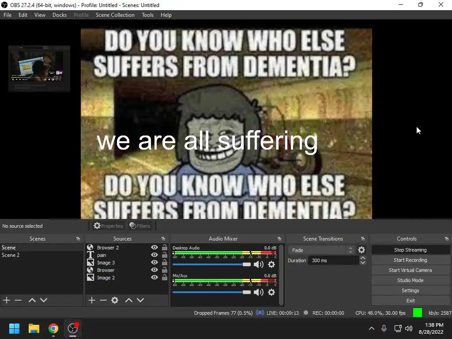Open Windows Start menu
This screenshot has width=452, height=339.
pyautogui.click(x=14, y=328)
